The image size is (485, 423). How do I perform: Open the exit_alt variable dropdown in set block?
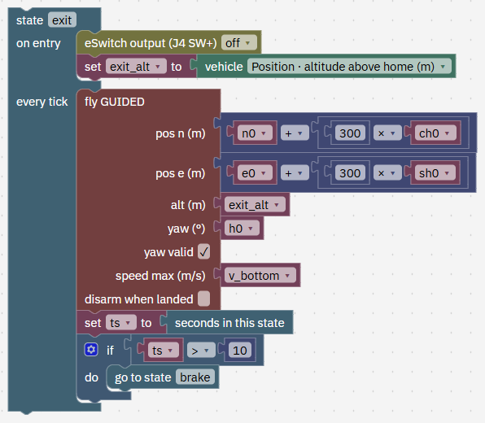coord(136,67)
